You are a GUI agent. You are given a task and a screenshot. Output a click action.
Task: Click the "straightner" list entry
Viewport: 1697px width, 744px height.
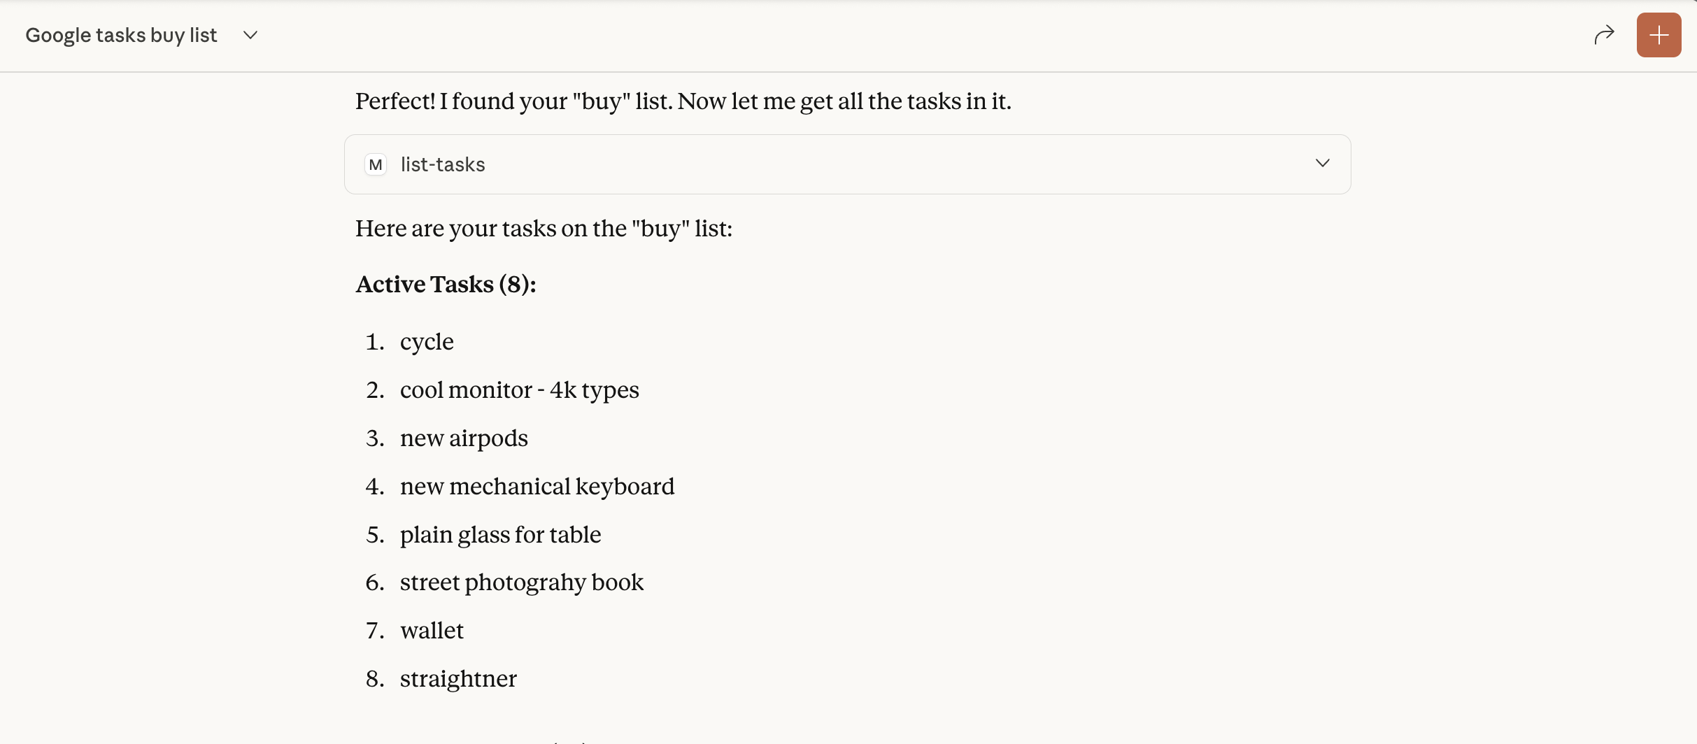click(458, 679)
